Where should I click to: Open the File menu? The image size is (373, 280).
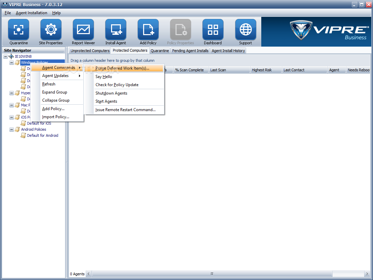point(8,13)
